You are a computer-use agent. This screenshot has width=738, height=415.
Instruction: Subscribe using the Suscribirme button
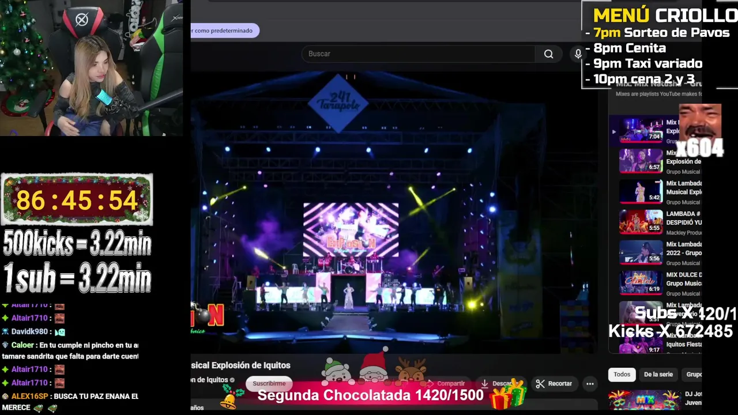[x=269, y=383]
